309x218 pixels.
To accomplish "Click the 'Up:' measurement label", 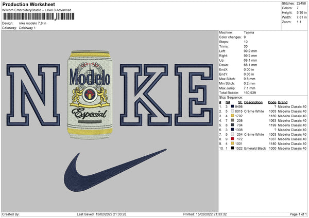I will tap(221, 60).
